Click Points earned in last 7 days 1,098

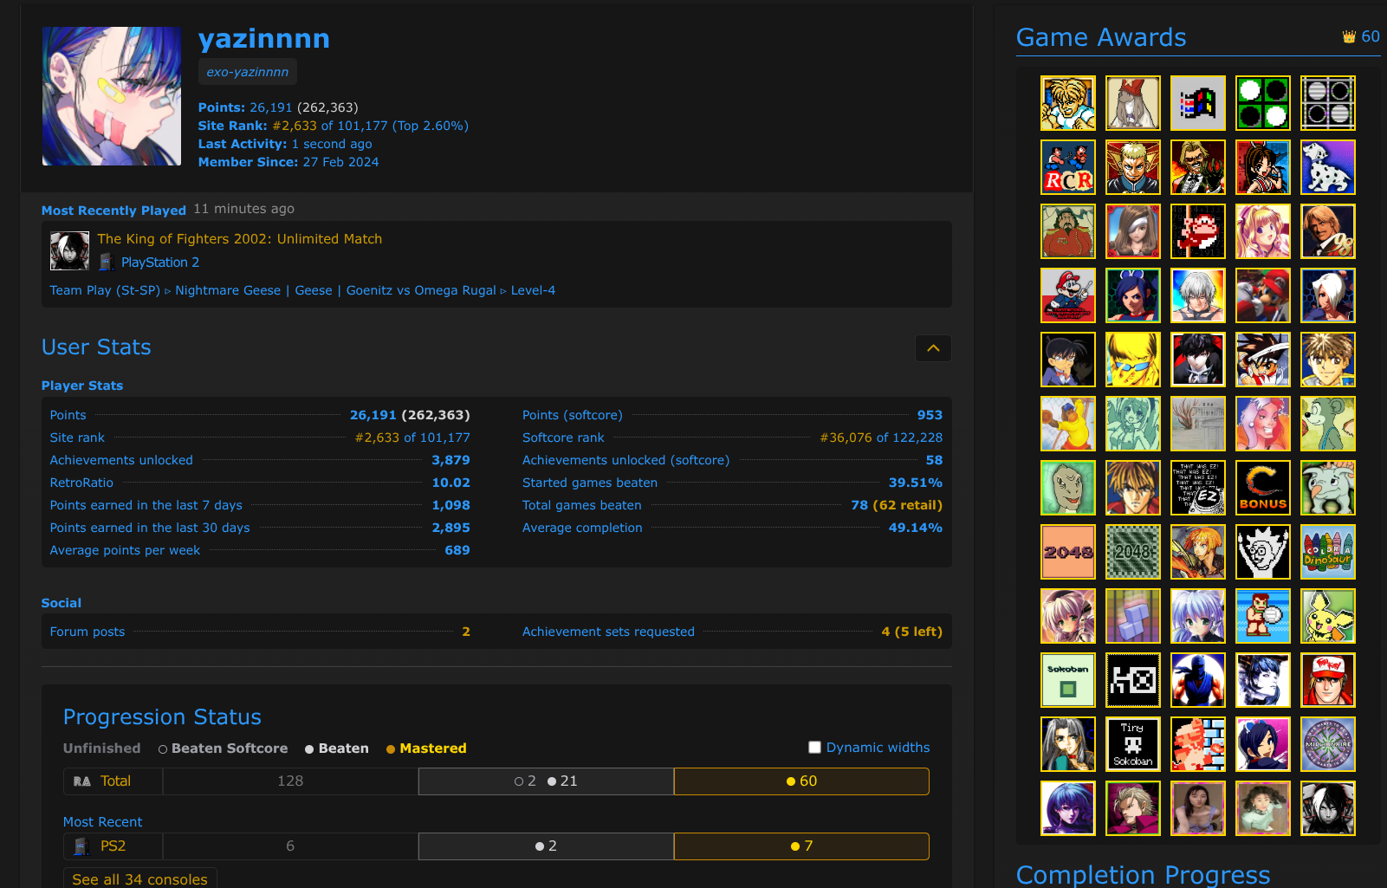point(450,505)
